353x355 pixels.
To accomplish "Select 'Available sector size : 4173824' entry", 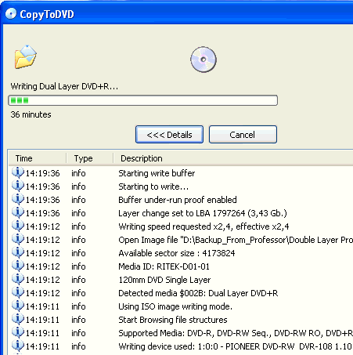I will point(177,253).
